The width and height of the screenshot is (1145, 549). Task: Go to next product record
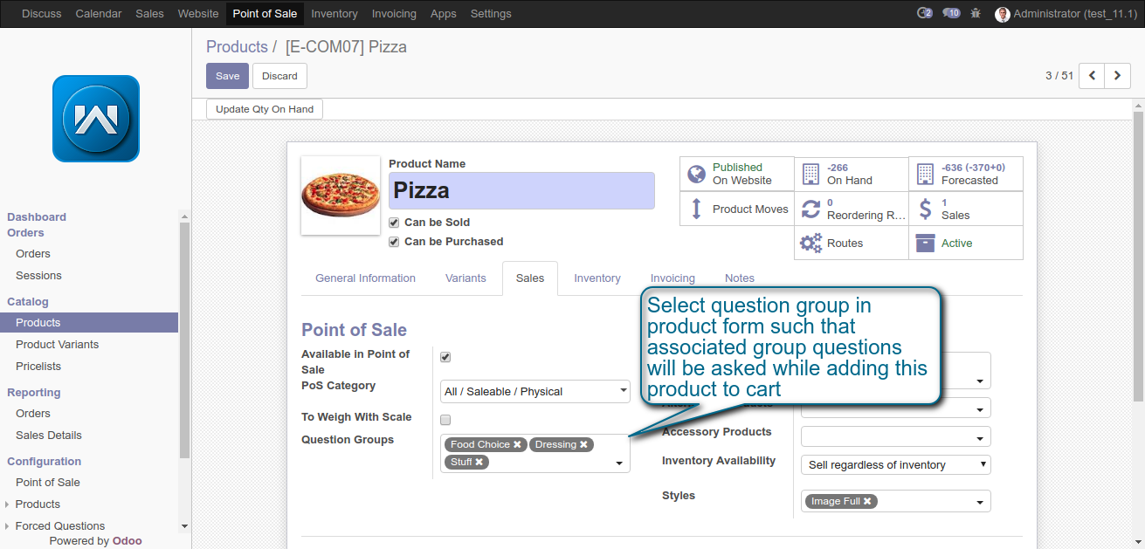pos(1117,76)
